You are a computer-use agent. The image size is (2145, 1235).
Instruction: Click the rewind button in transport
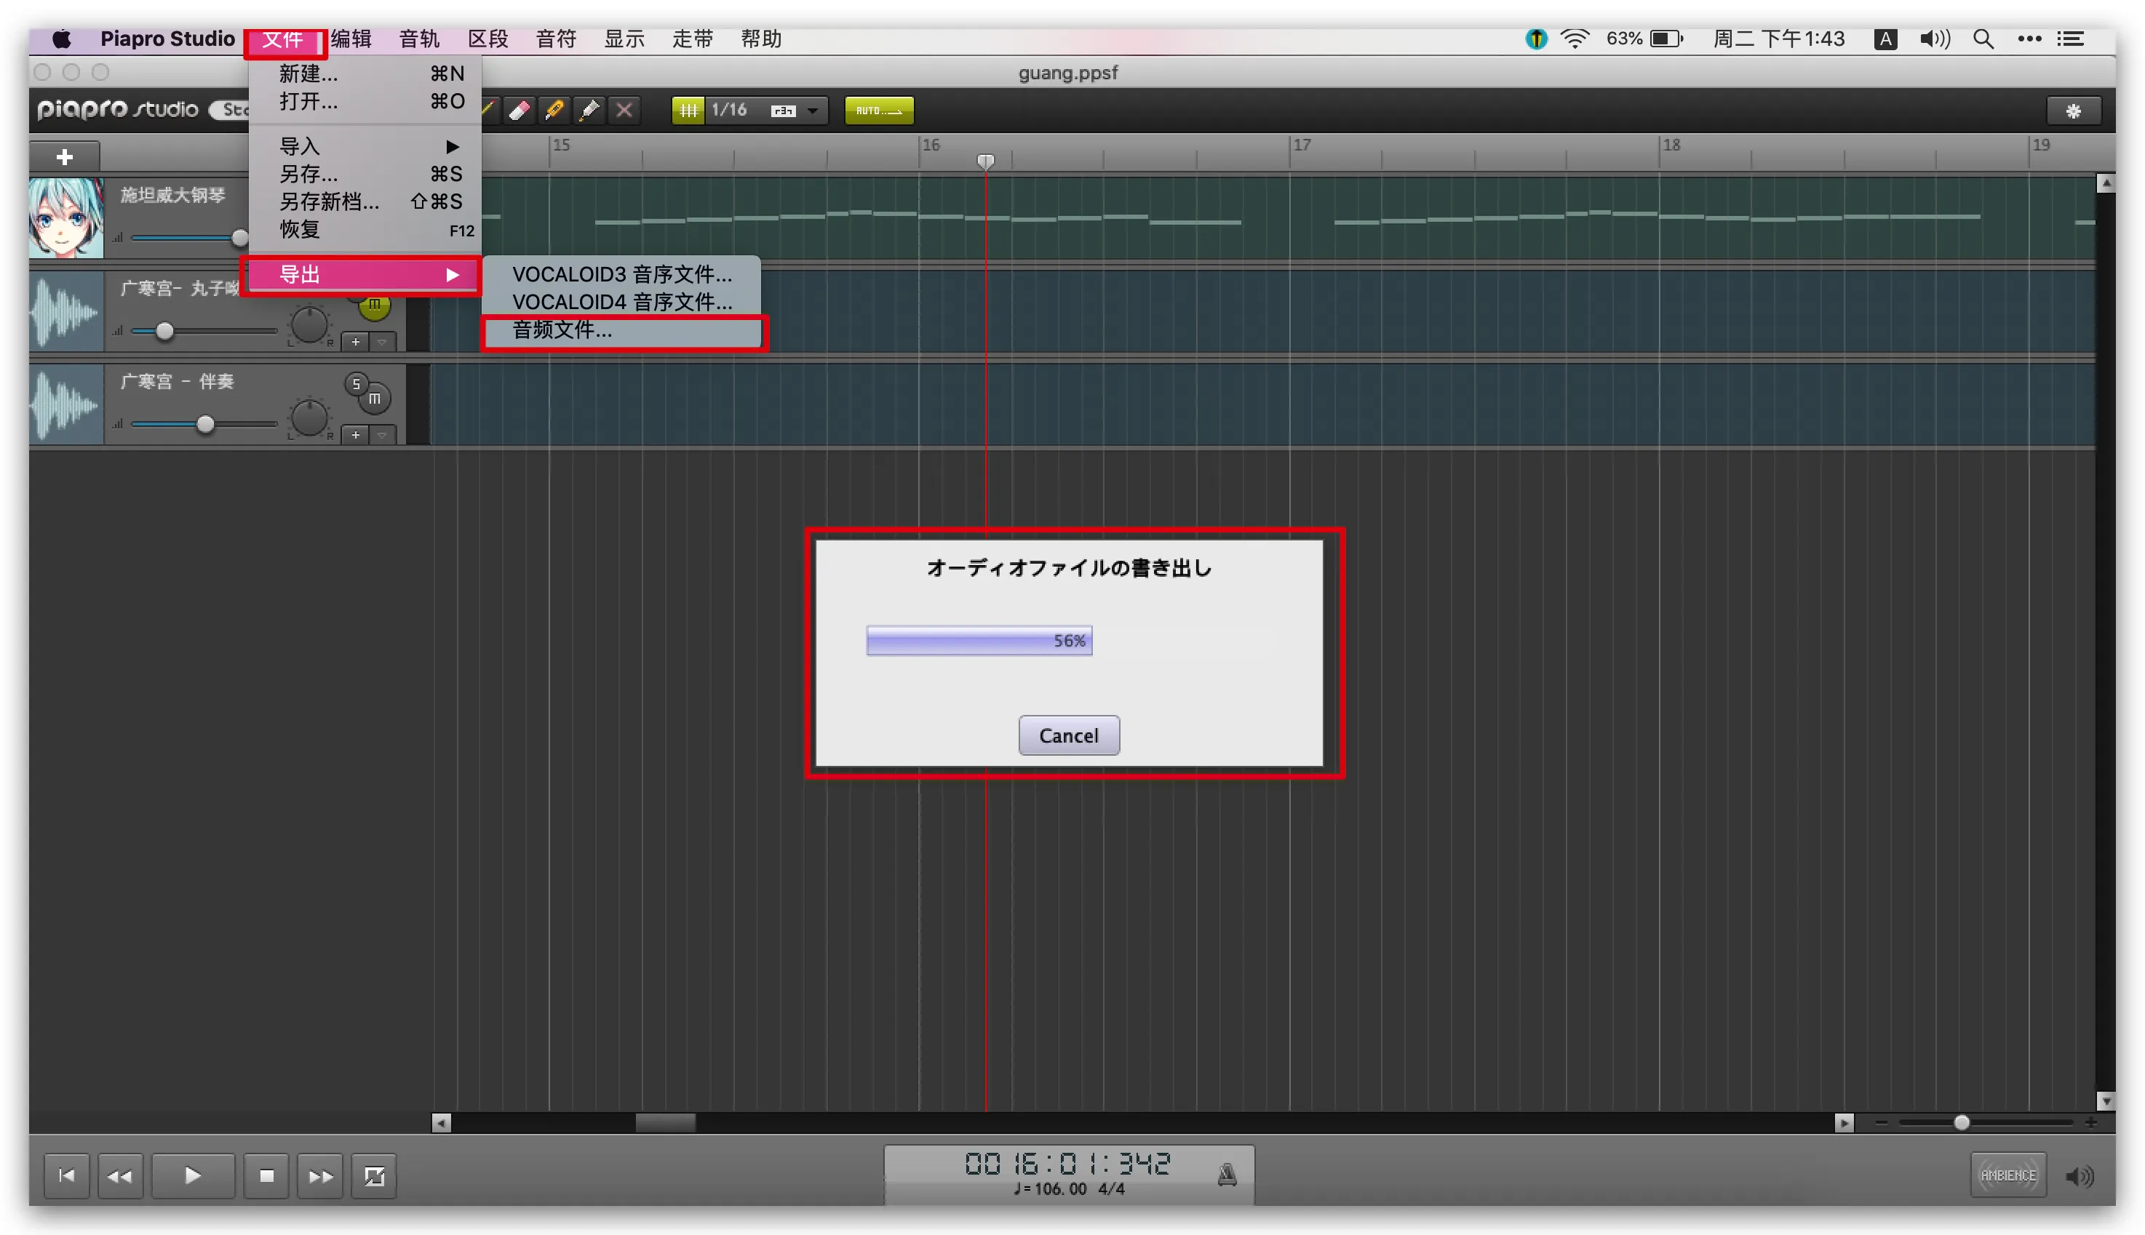[x=121, y=1175]
